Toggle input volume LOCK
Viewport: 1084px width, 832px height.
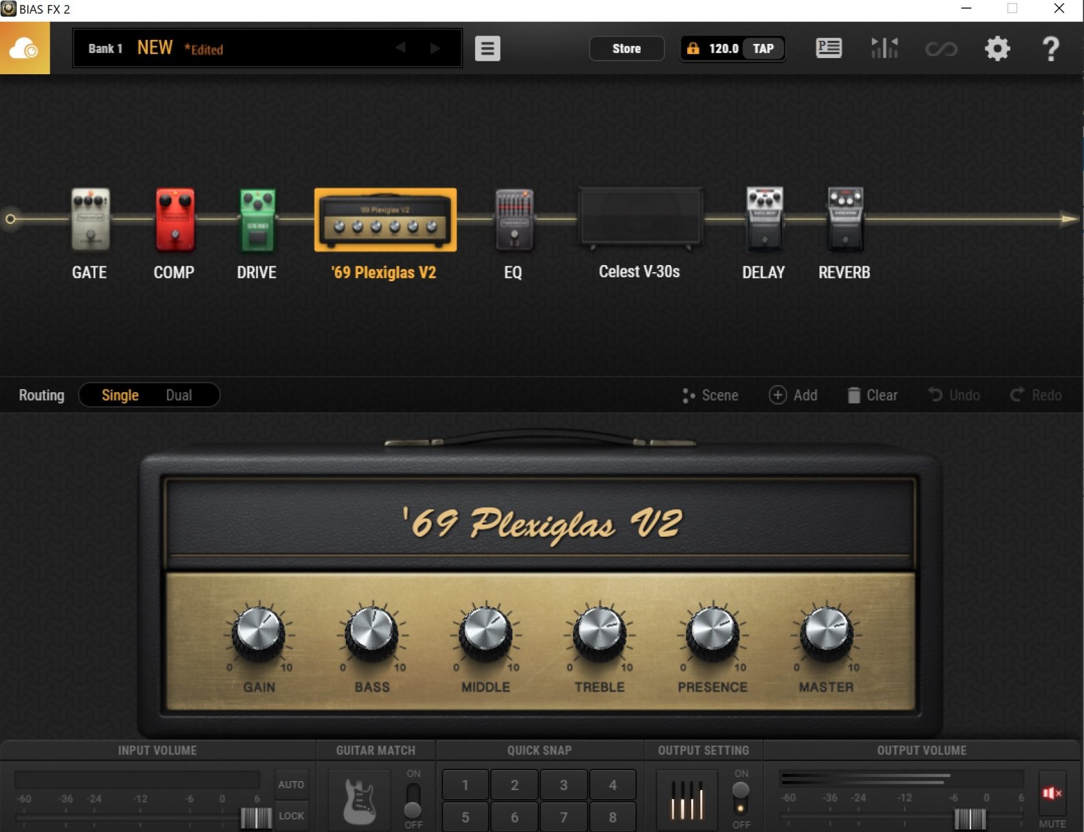291,815
